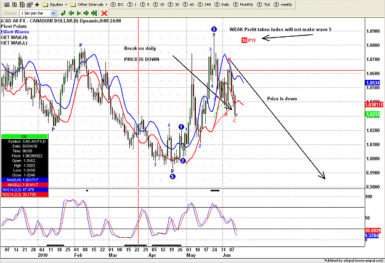The width and height of the screenshot is (385, 263).
Task: Switch chart to weekly interval
Action: pos(283,4)
